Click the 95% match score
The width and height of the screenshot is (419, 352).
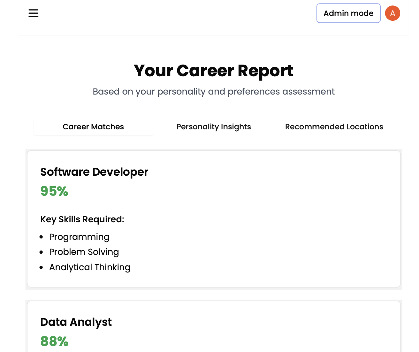pyautogui.click(x=54, y=191)
